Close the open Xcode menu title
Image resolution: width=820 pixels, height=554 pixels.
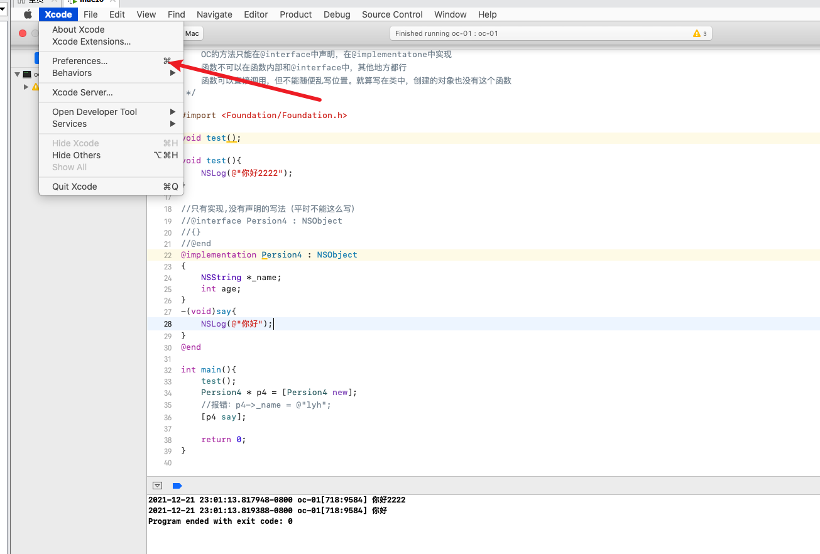click(58, 14)
